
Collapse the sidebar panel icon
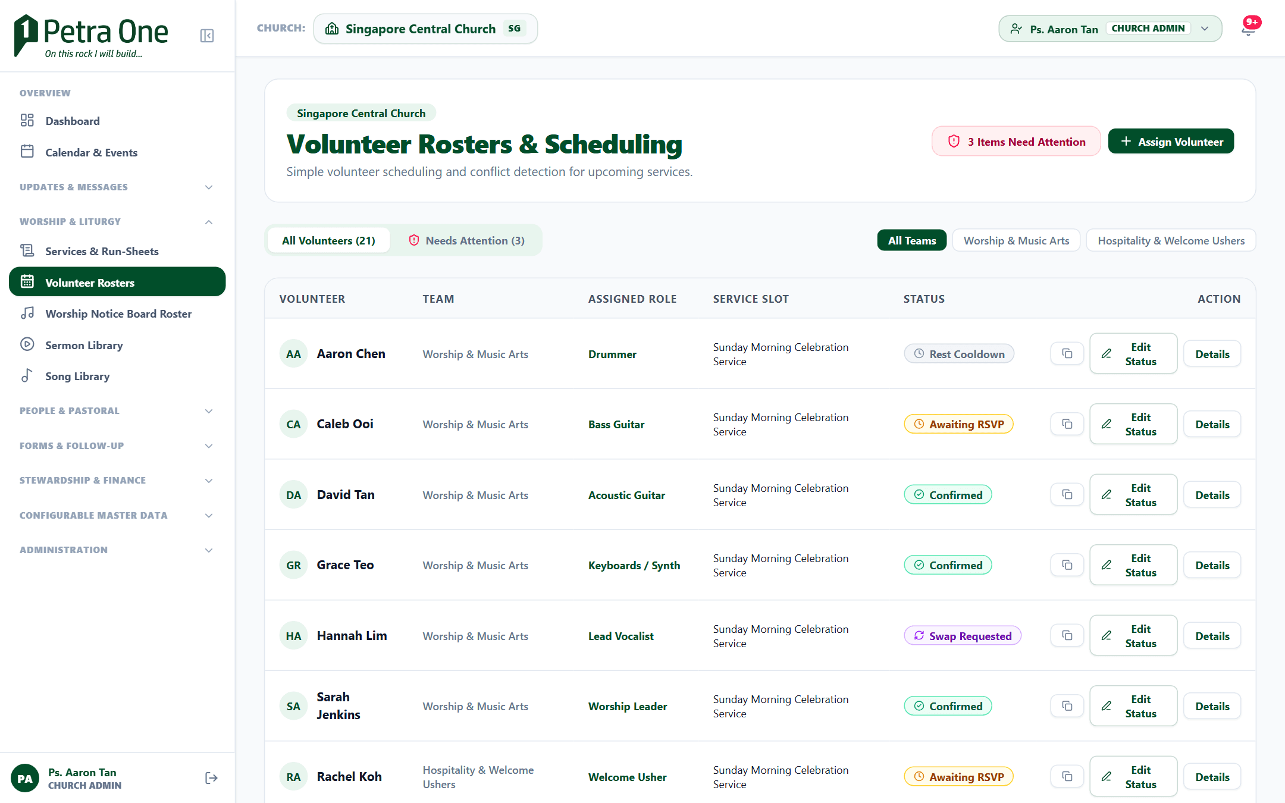(207, 36)
